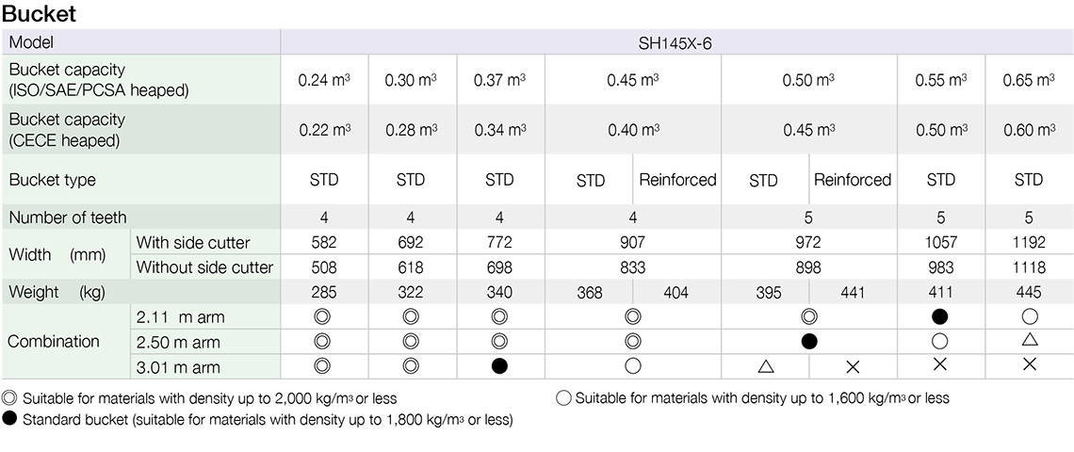Click the open circle in the 2.50 m arm row
This screenshot has width=1074, height=452.
[940, 342]
